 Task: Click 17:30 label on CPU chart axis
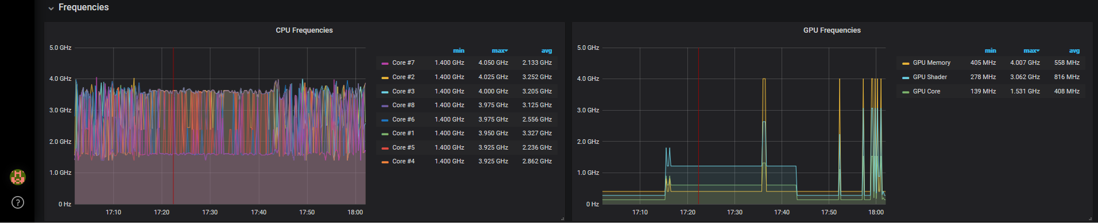click(x=210, y=212)
